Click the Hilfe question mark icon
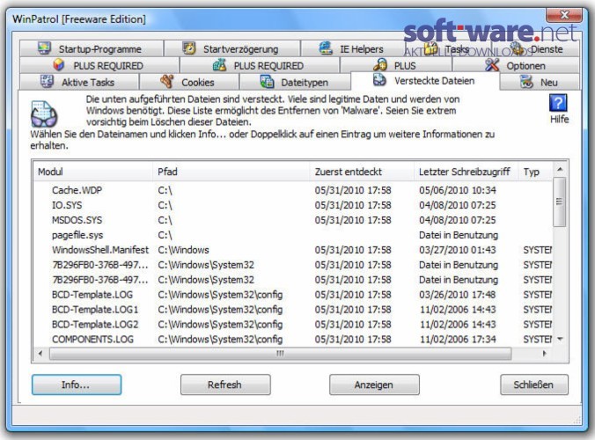 [x=558, y=103]
